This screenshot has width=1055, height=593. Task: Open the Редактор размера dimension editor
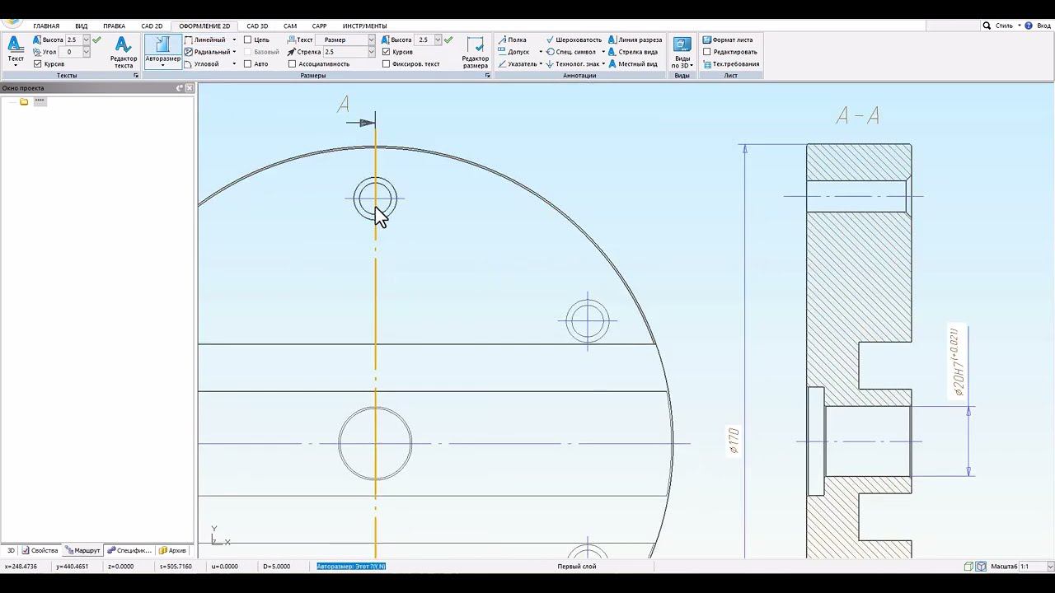(x=475, y=52)
